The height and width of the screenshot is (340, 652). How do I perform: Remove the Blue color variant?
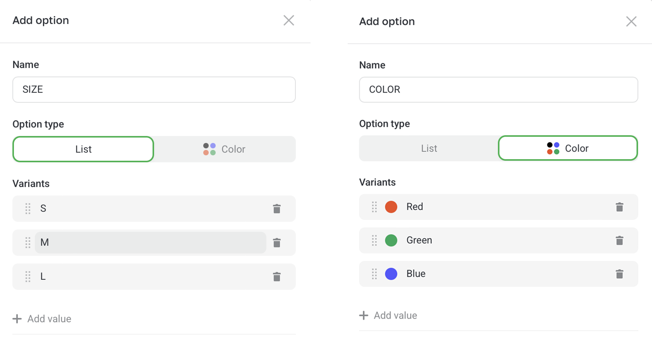tap(619, 274)
